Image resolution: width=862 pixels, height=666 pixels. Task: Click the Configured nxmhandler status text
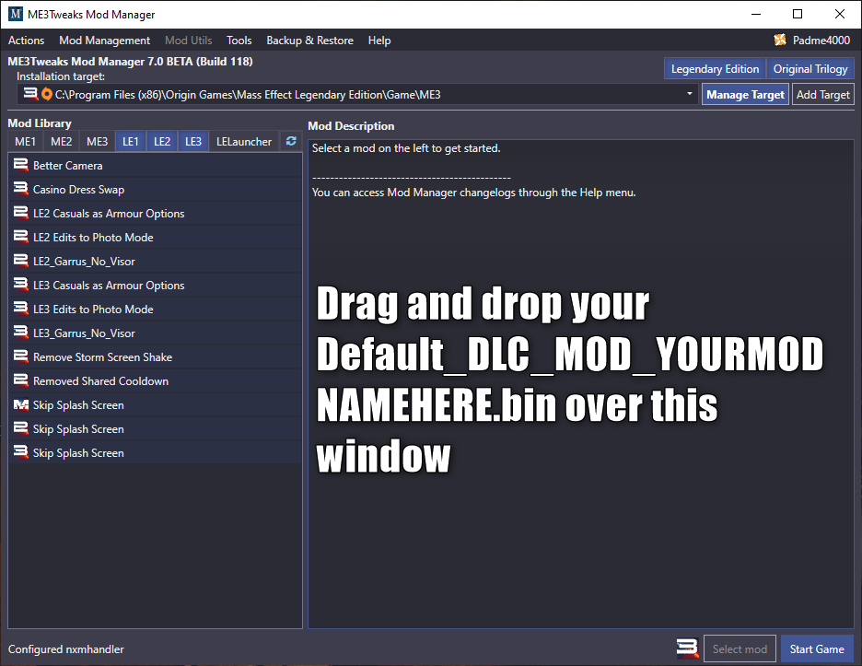click(x=66, y=648)
